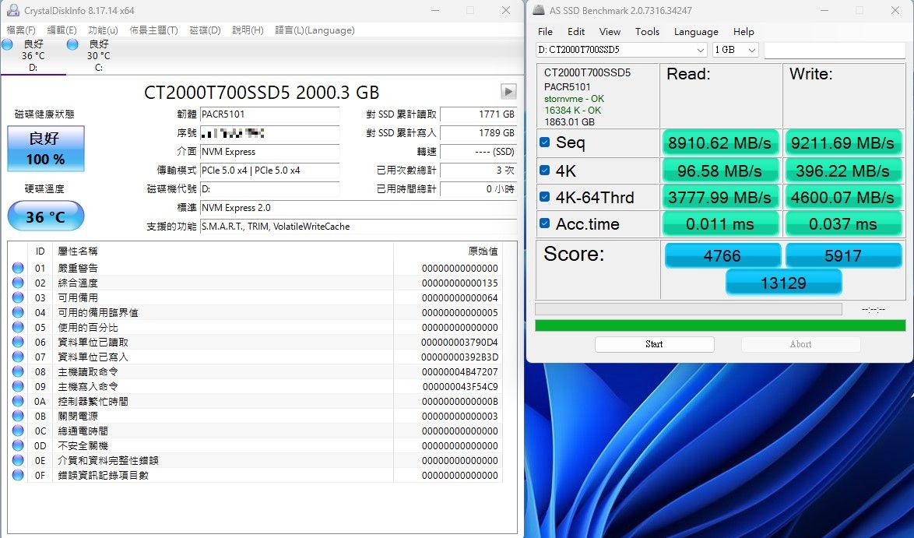Click the transfer mode field PCIe 5.0 x4
The width and height of the screenshot is (914, 538).
point(269,171)
